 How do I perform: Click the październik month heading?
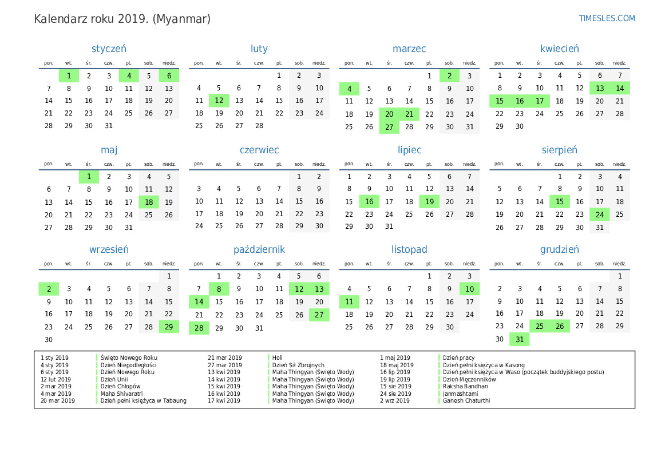coord(259,250)
